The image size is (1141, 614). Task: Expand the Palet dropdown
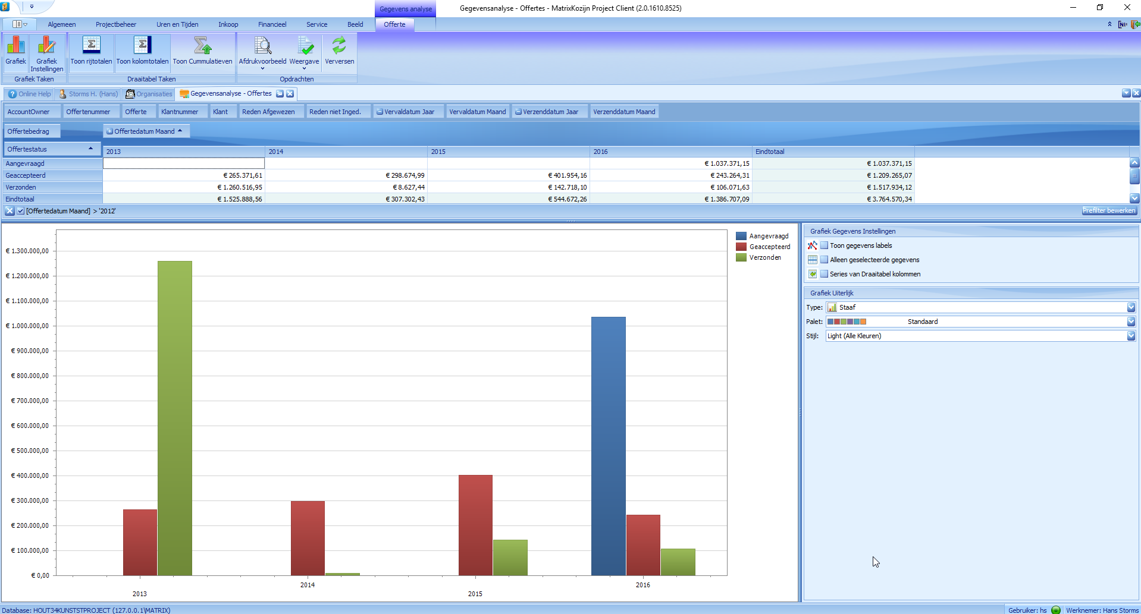1131,322
